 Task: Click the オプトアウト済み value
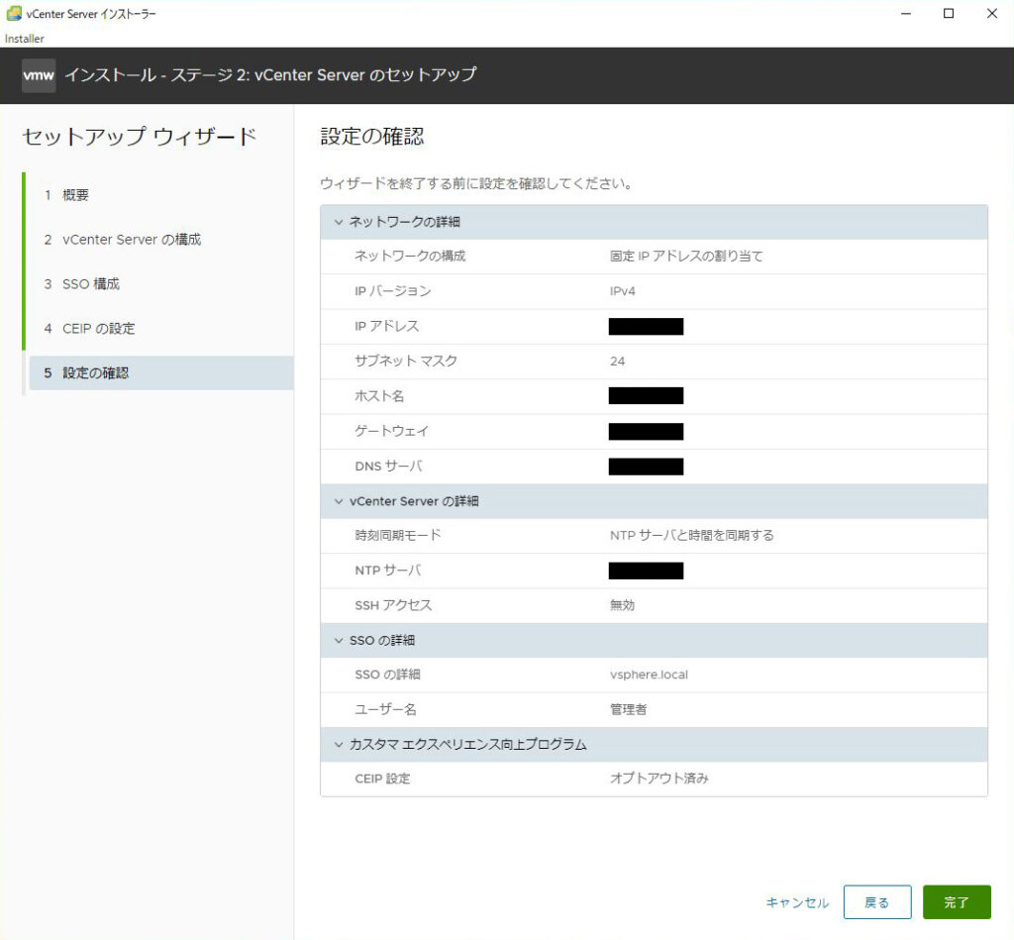[x=659, y=779]
